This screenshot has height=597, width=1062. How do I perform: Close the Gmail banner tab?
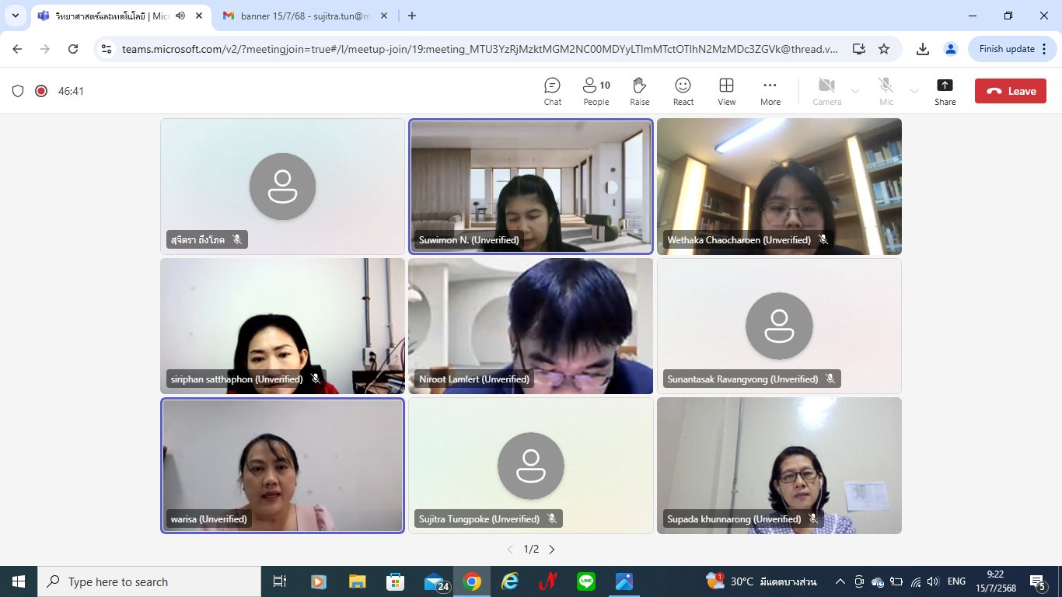coord(383,16)
